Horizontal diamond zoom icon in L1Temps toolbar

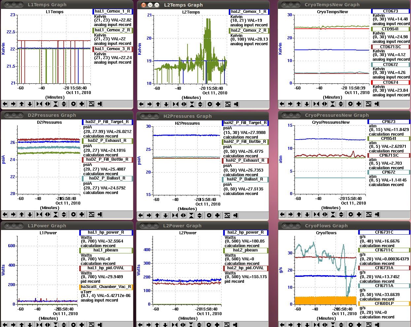tap(48, 104)
